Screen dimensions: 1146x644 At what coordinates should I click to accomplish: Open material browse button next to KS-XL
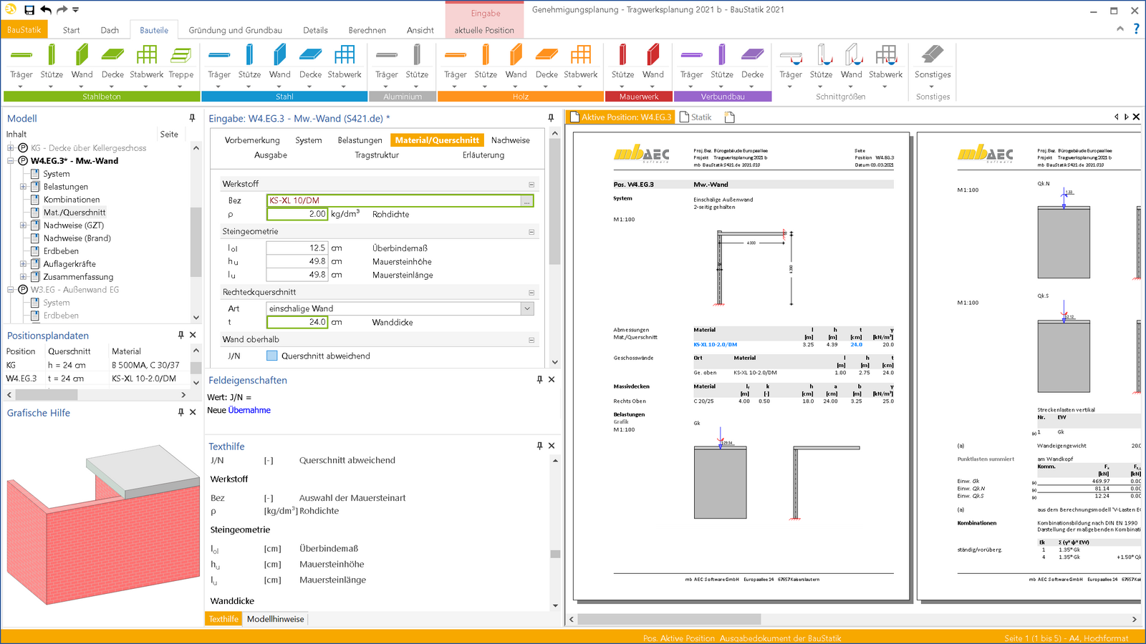pos(527,201)
